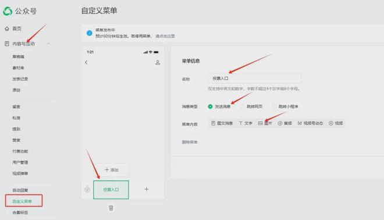Open 付费功能 in the sidebar
384x220 pixels.
click(20, 151)
